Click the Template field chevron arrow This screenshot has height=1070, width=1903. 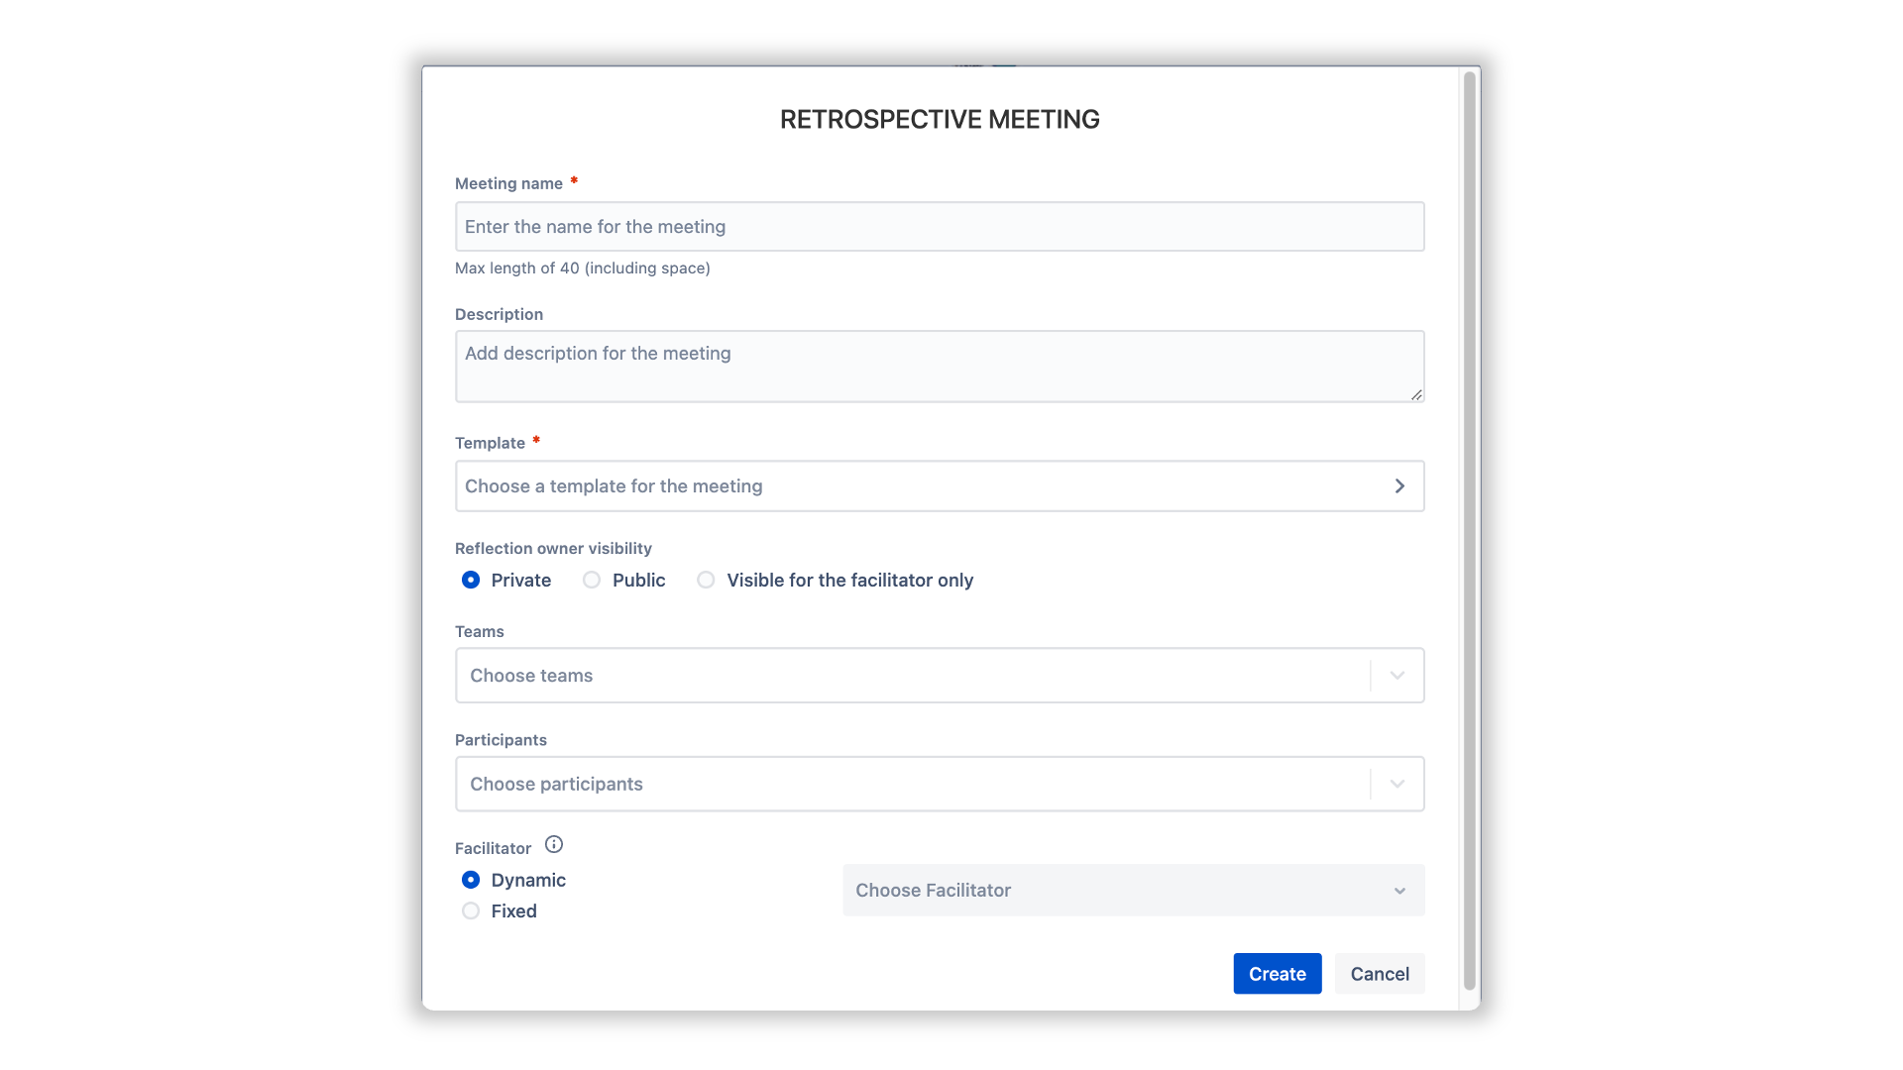pos(1399,486)
